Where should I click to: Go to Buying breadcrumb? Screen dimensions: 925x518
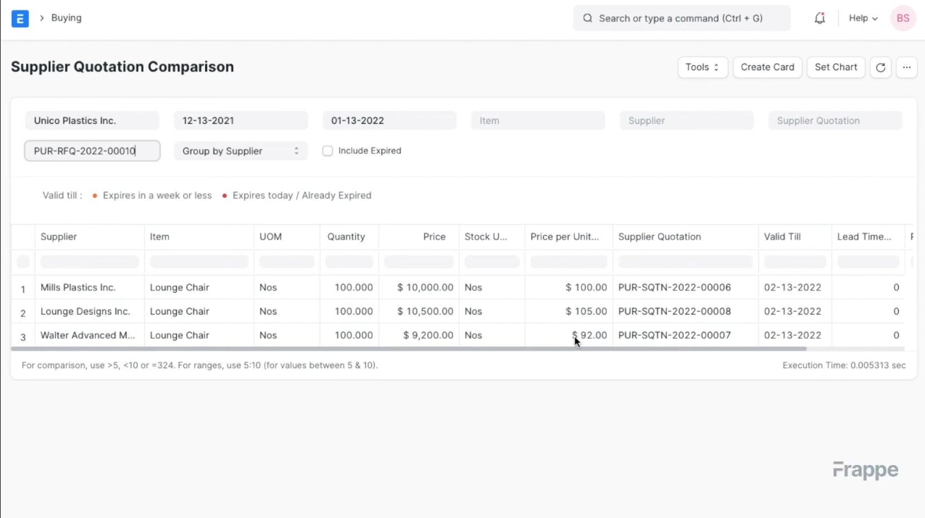tap(66, 18)
